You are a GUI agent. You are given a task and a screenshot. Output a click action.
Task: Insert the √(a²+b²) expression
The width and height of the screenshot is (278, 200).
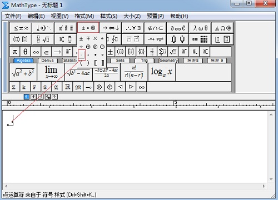23,72
